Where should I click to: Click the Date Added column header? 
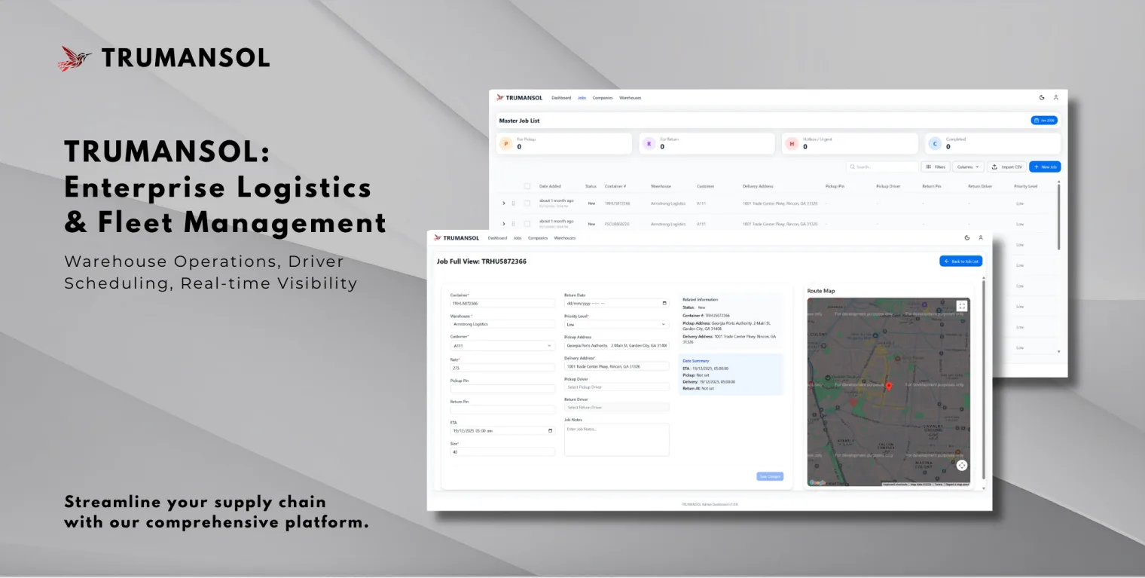click(x=550, y=186)
